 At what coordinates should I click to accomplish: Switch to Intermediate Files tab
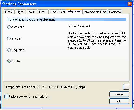coord(95,12)
